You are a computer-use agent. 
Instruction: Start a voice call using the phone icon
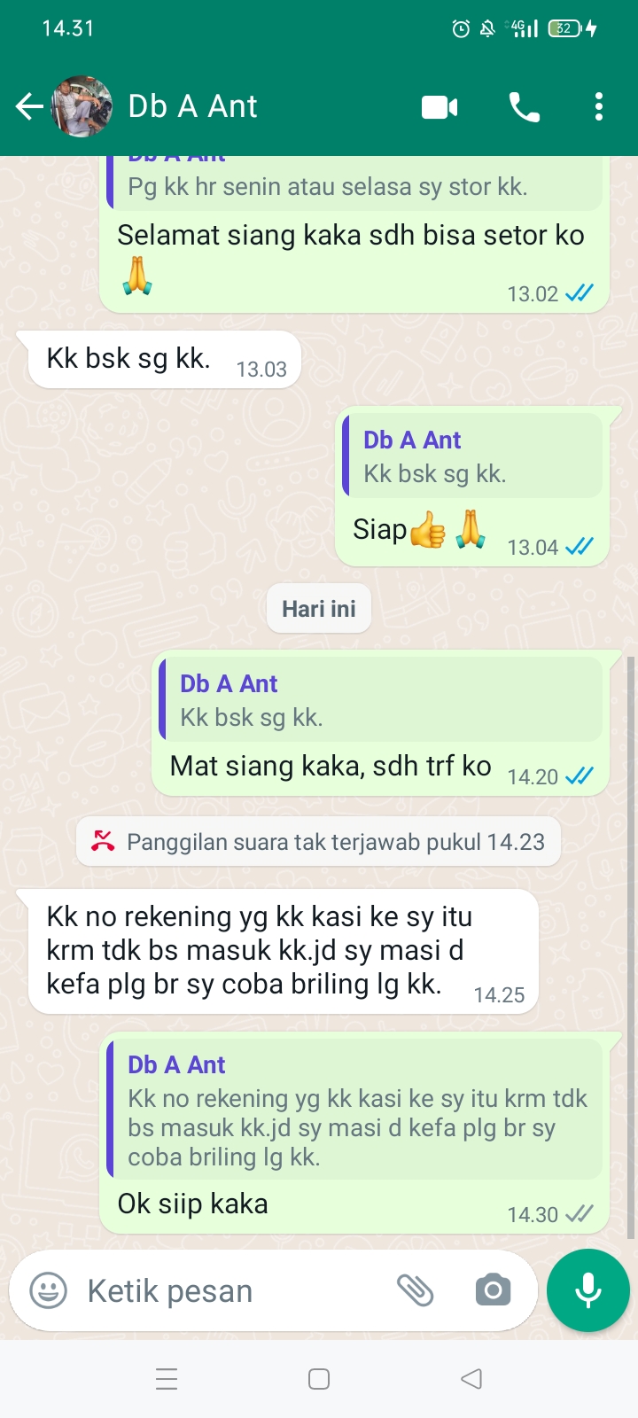525,107
